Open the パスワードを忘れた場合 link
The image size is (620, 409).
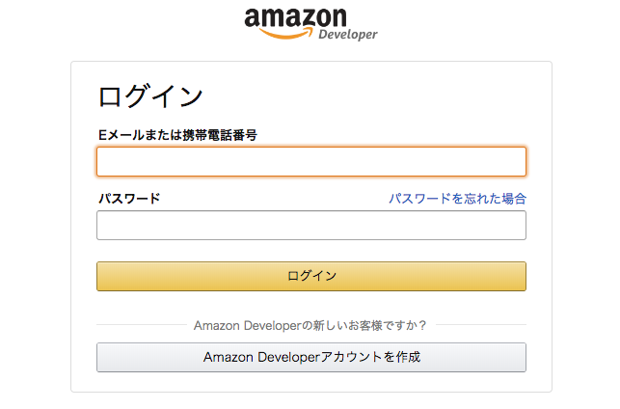click(x=457, y=198)
